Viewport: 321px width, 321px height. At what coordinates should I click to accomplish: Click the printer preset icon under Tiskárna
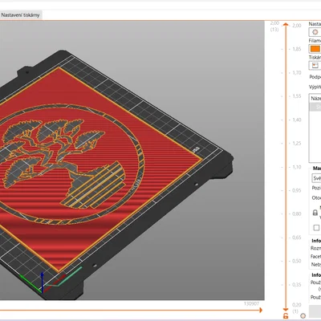click(315, 65)
